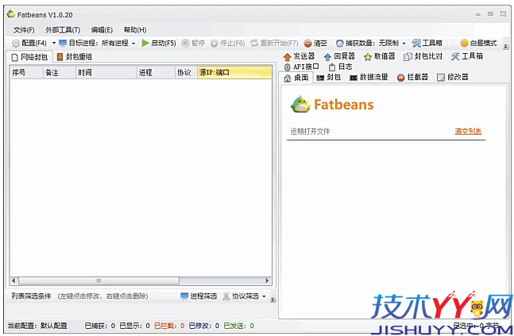The height and width of the screenshot is (336, 514).
Task: Open the API接口 panel
Action: click(x=302, y=67)
